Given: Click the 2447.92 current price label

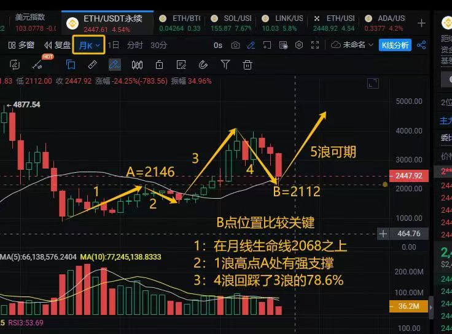Looking at the screenshot, I should pyautogui.click(x=409, y=175).
